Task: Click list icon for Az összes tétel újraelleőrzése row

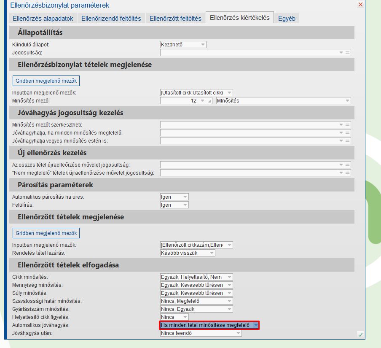Action: tap(347, 165)
